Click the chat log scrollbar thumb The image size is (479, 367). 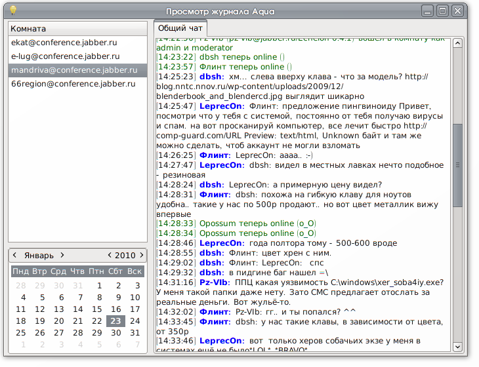tap(457, 164)
